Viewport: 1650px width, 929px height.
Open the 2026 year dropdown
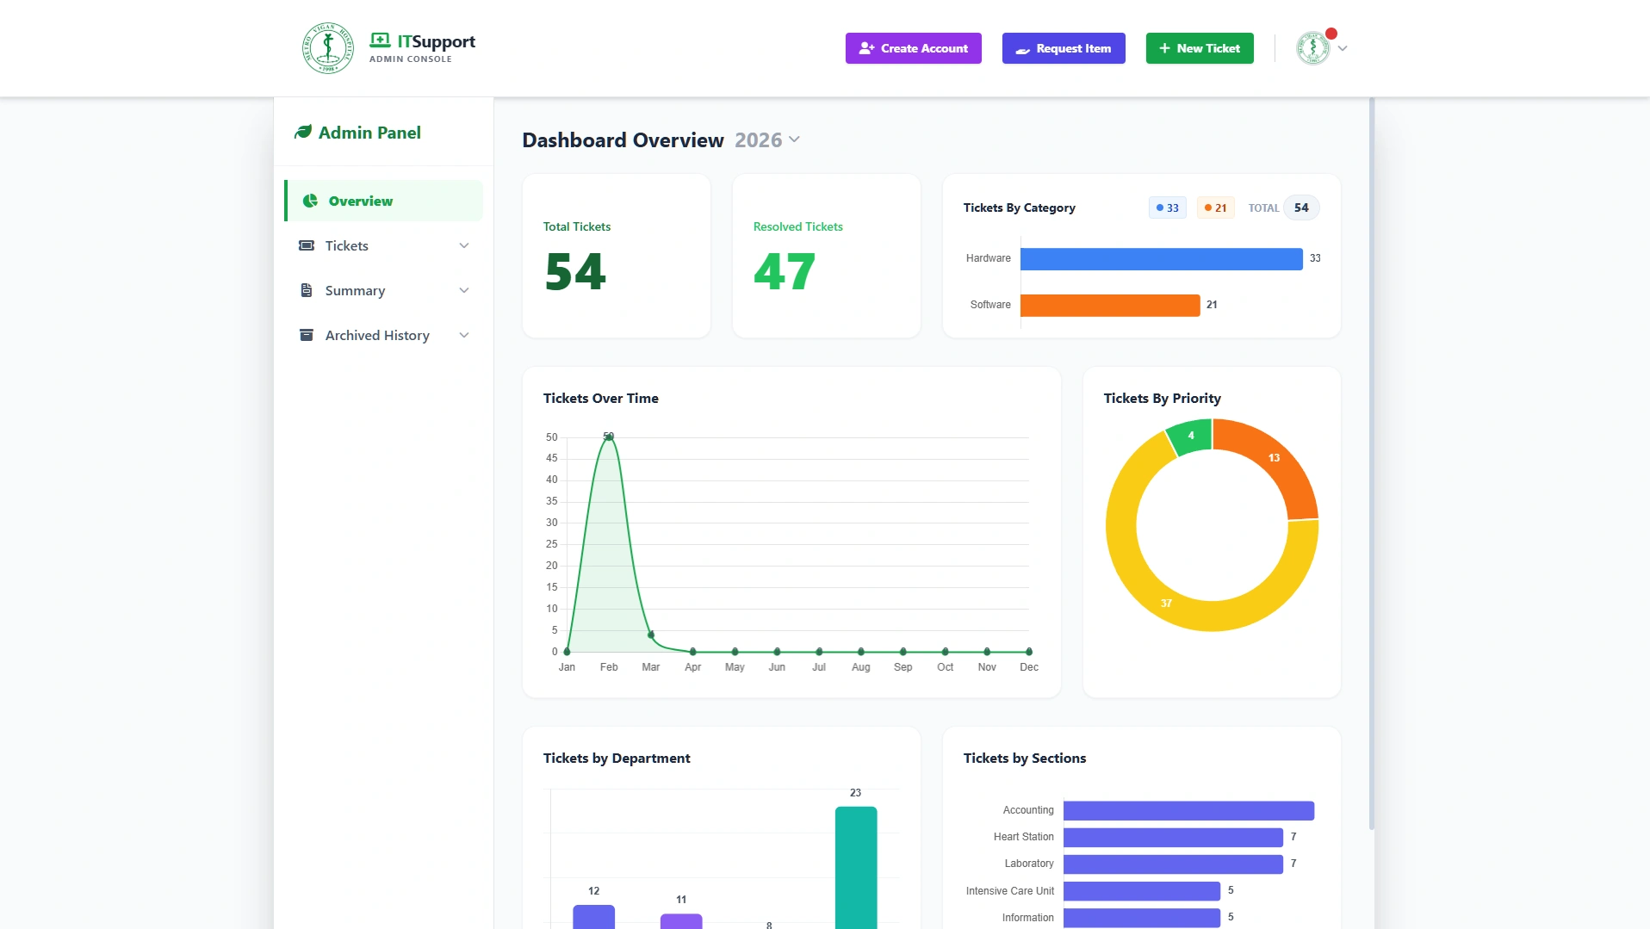(767, 140)
